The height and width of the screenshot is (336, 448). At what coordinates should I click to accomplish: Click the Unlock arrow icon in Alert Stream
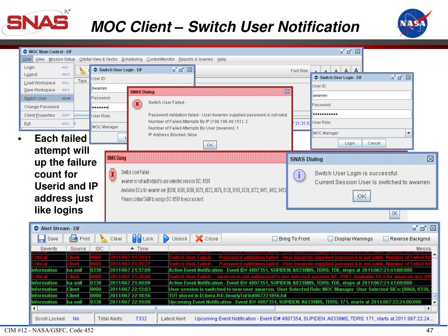point(166,238)
